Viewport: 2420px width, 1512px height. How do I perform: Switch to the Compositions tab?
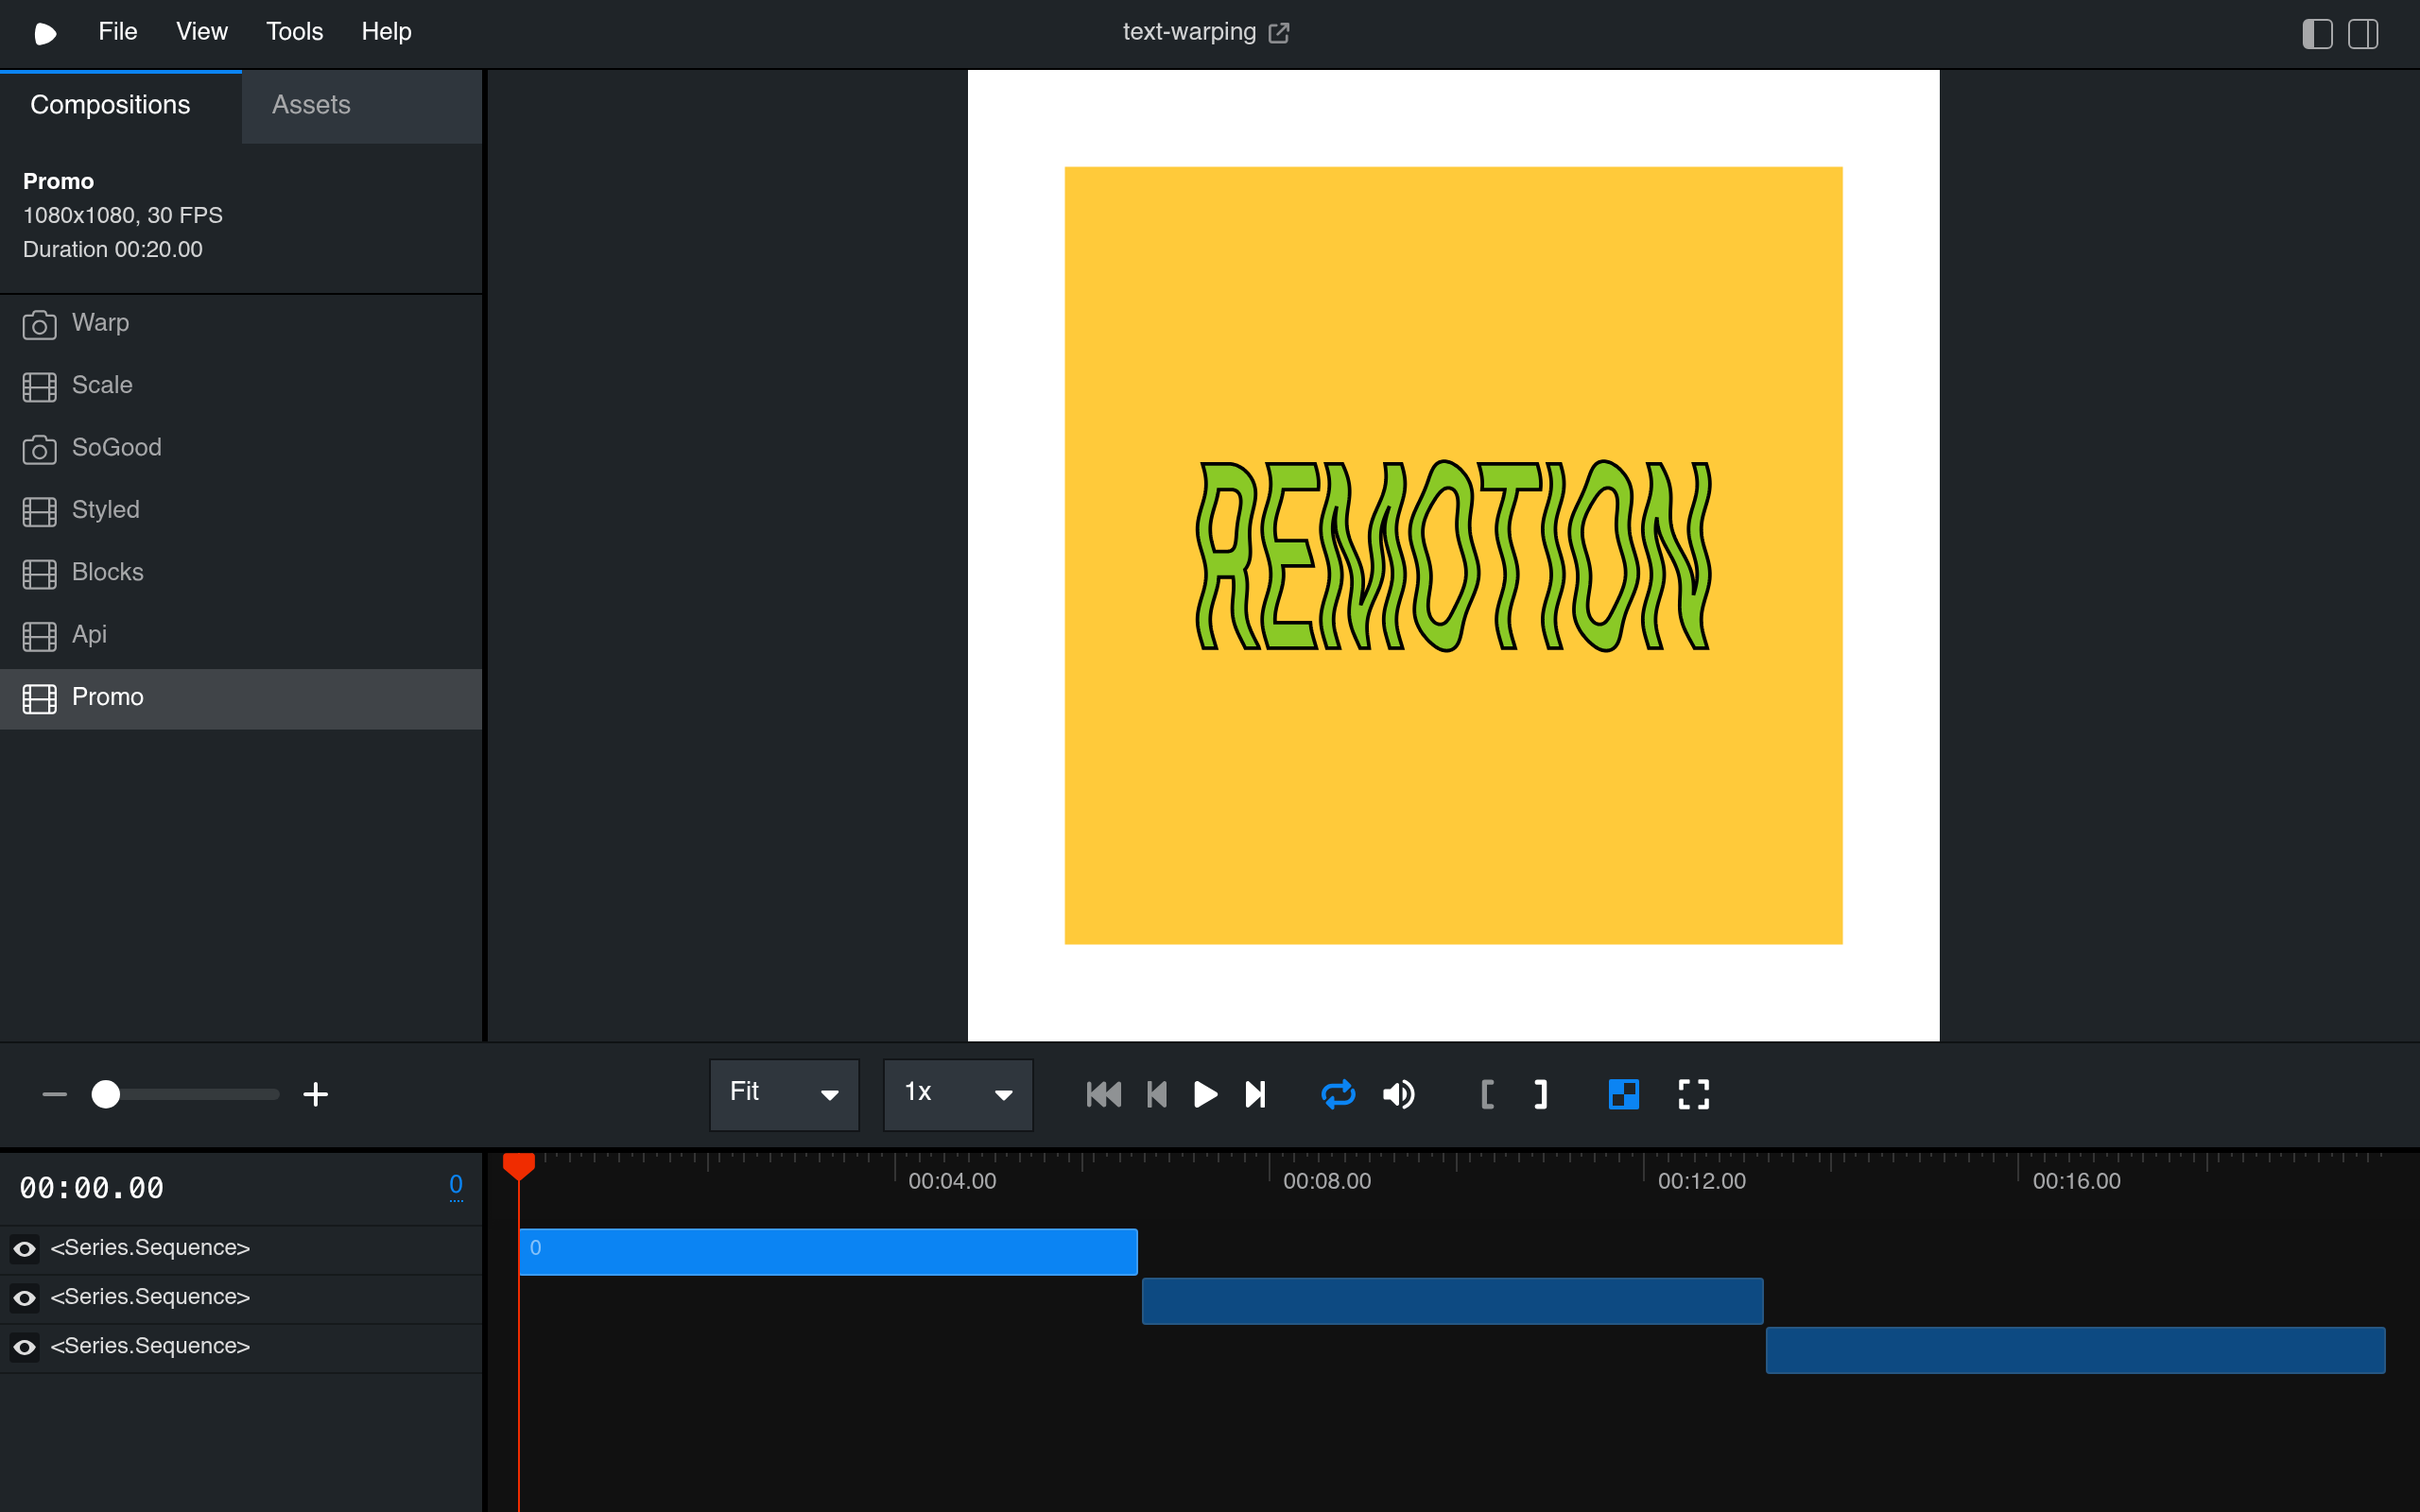pos(120,106)
